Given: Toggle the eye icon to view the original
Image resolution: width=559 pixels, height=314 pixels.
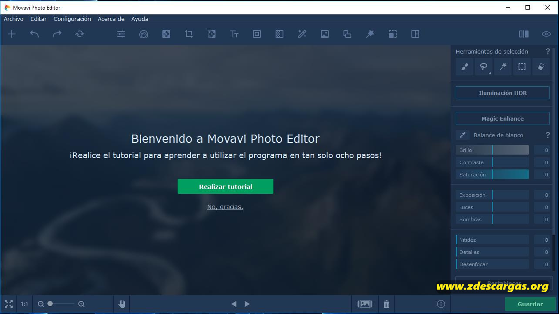Looking at the screenshot, I should 546,34.
